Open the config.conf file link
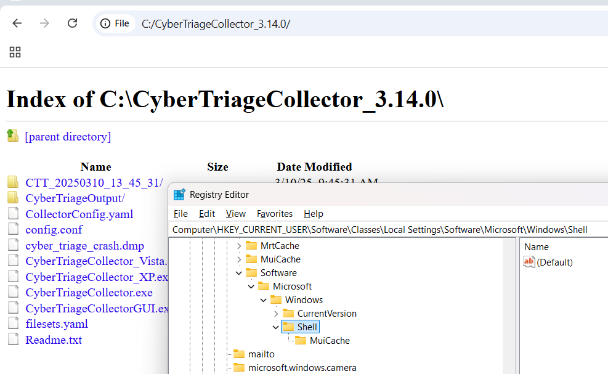This screenshot has height=374, width=608. point(54,230)
